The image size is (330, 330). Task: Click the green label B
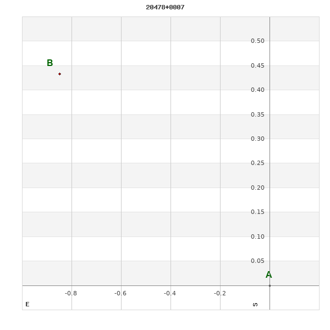[50, 63]
